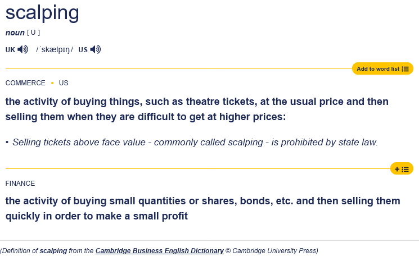Screen dimensions: 419x261
Task: Click the "Add to word list" text
Action: (378, 69)
